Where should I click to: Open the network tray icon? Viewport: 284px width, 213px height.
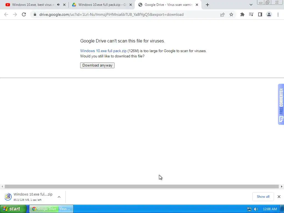[x=249, y=209]
